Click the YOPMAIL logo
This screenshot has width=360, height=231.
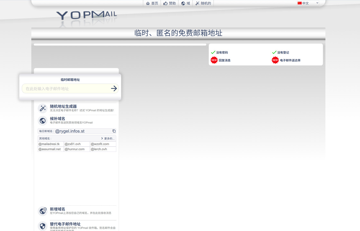tap(86, 16)
